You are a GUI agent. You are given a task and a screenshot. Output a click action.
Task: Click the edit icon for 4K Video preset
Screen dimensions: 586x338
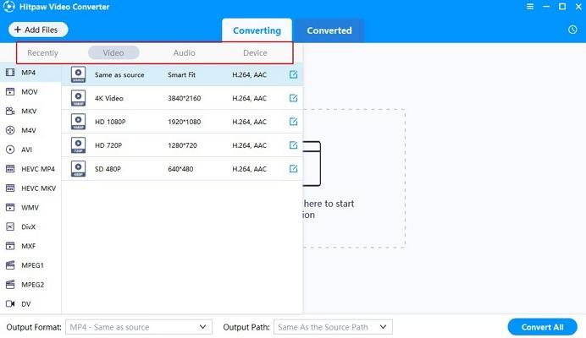pos(293,98)
